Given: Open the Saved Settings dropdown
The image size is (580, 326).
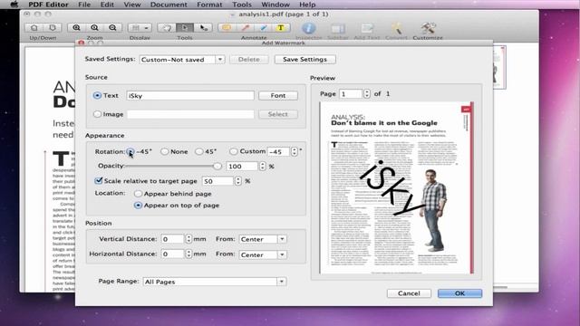Looking at the screenshot, I should pos(219,60).
